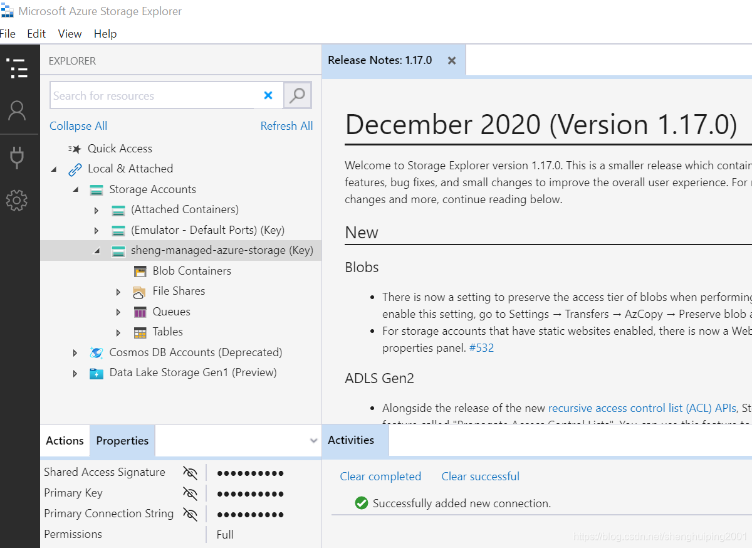Reveal the Shared Access Signature value
This screenshot has height=548, width=752.
coord(190,472)
